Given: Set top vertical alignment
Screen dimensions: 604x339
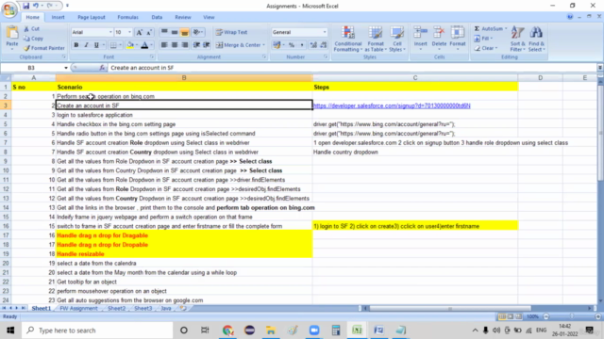Looking at the screenshot, I should click(164, 32).
